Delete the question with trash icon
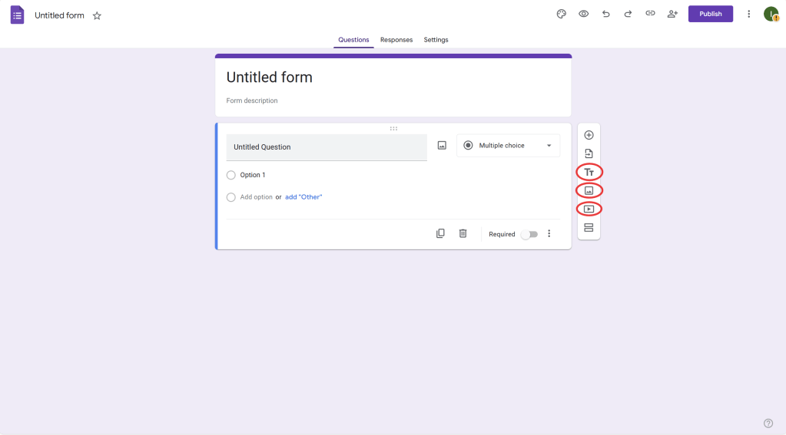The height and width of the screenshot is (435, 786). (x=463, y=233)
